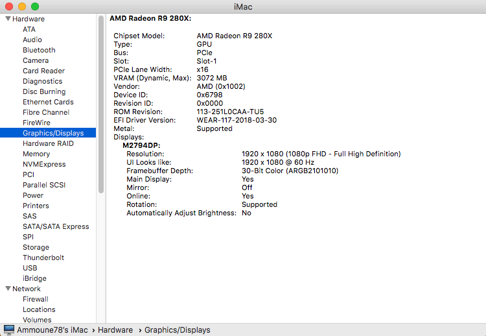Screen dimensions: 486x336
Task: Open the Disc Burning entry
Action: point(44,91)
